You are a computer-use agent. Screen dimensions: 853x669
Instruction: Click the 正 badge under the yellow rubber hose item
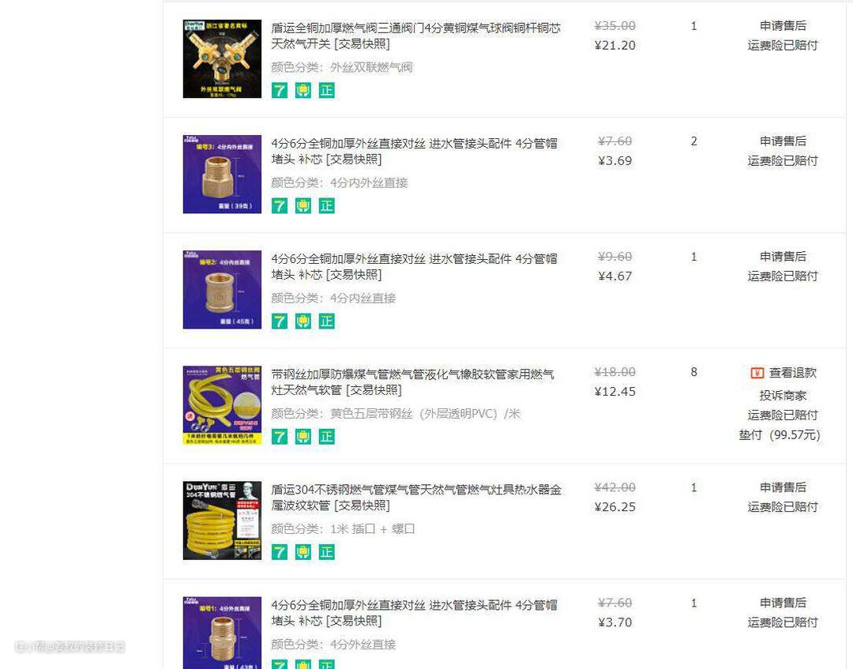click(x=326, y=436)
